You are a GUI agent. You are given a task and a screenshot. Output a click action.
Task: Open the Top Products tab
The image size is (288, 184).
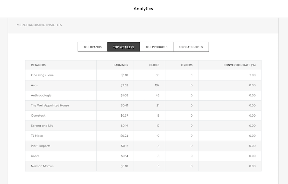coord(156,47)
